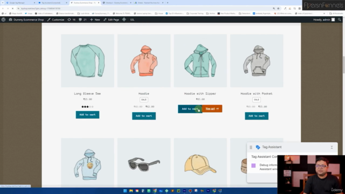This screenshot has height=194, width=345.
Task: Click the SALE badge under Hoodie with Pocket
Action: point(257,100)
